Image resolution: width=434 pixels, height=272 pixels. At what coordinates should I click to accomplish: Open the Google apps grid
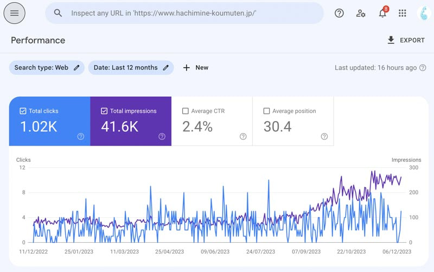click(x=403, y=13)
